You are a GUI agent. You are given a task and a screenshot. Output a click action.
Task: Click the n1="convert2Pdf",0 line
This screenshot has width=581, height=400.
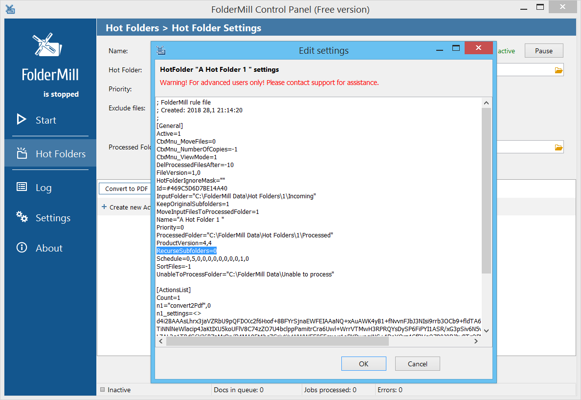(x=183, y=306)
